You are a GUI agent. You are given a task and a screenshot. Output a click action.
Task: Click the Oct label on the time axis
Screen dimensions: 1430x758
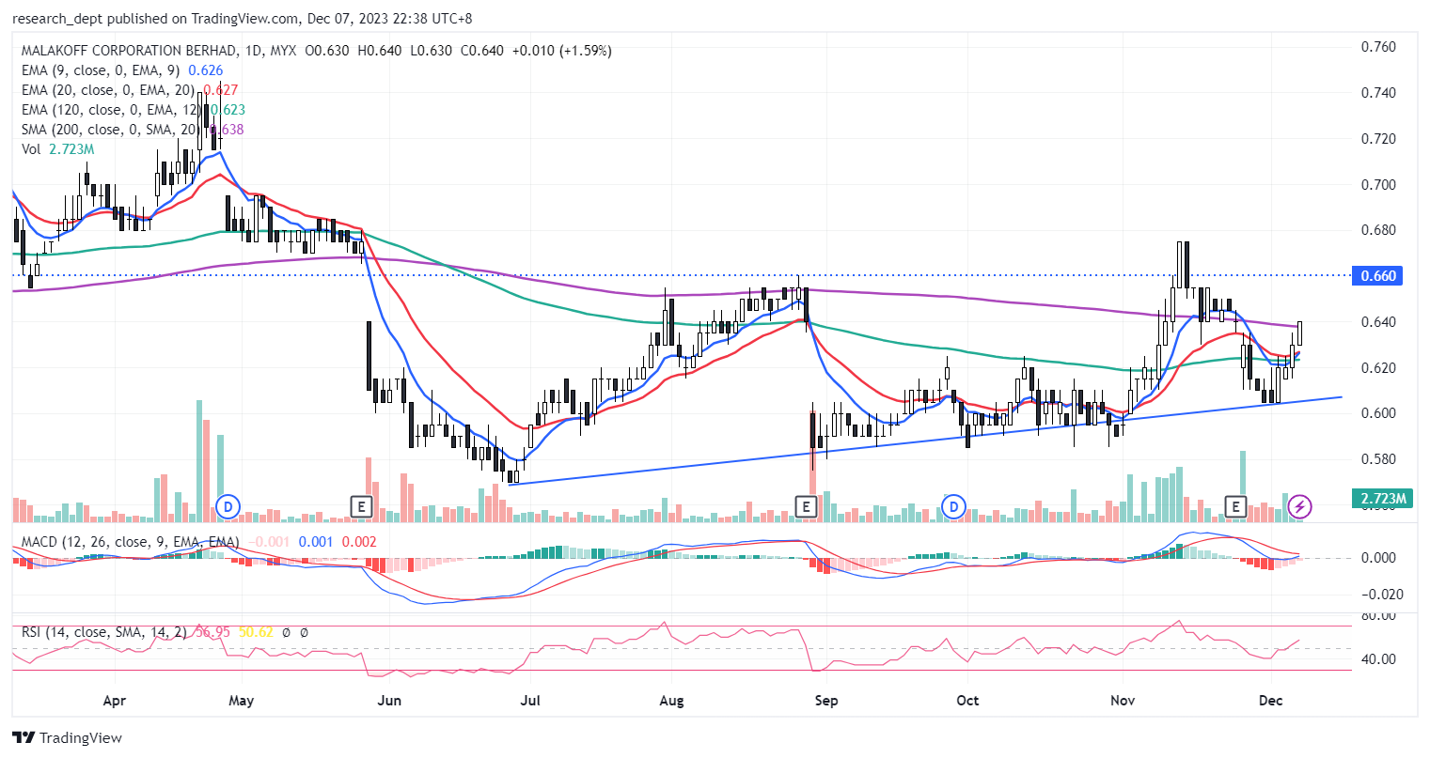click(967, 701)
